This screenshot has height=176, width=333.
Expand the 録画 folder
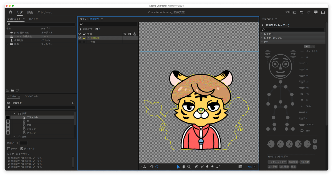click(x=7, y=44)
